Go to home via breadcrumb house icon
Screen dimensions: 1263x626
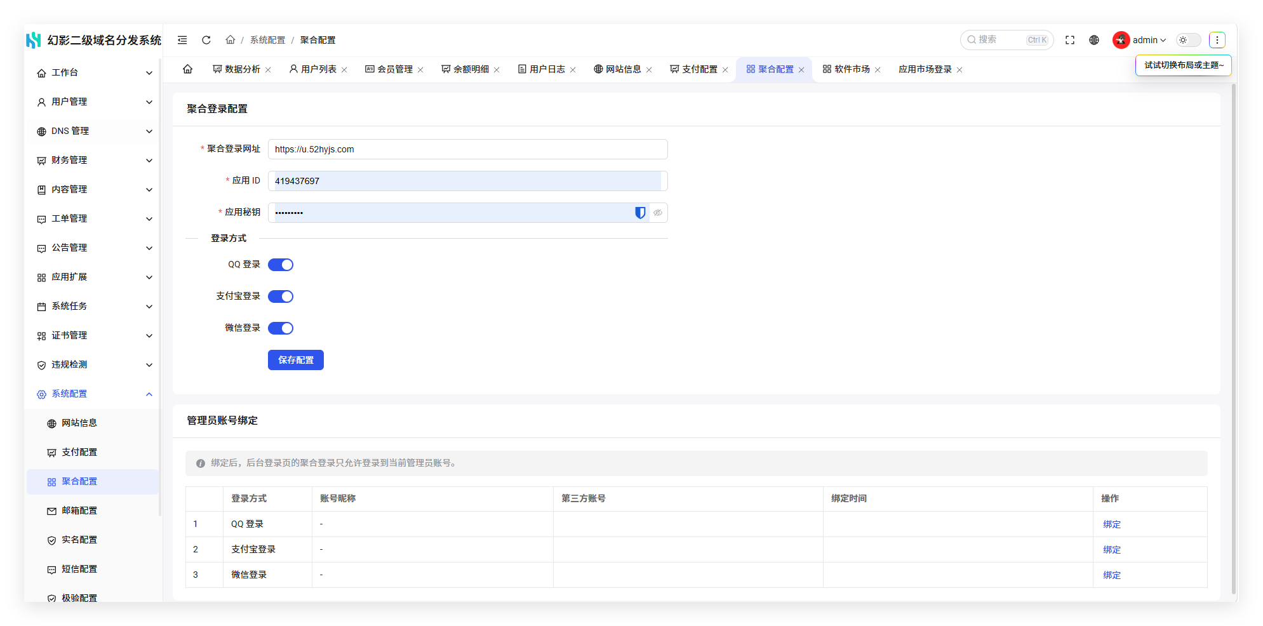[x=230, y=39]
